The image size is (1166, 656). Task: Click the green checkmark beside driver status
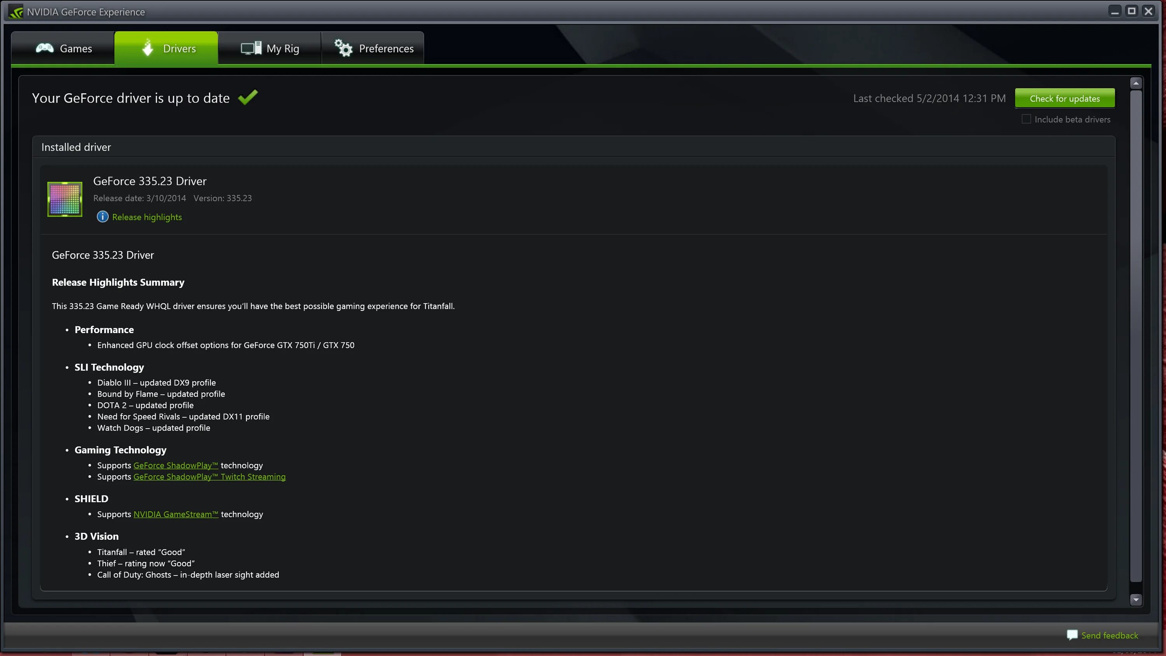click(248, 97)
